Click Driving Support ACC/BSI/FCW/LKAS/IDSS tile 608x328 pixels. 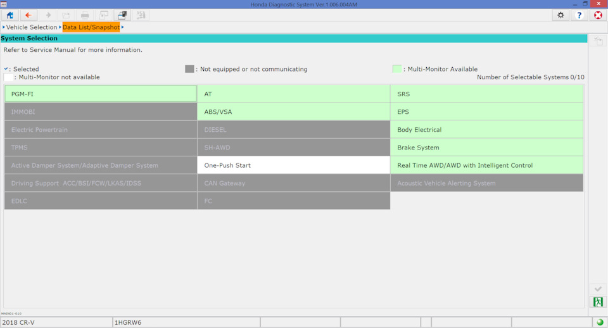pyautogui.click(x=101, y=183)
